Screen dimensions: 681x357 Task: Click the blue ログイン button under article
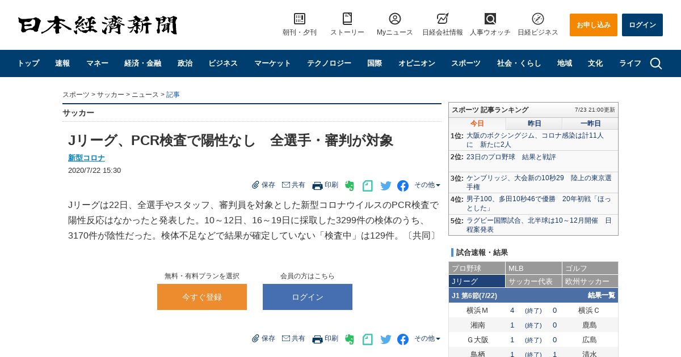click(x=308, y=297)
